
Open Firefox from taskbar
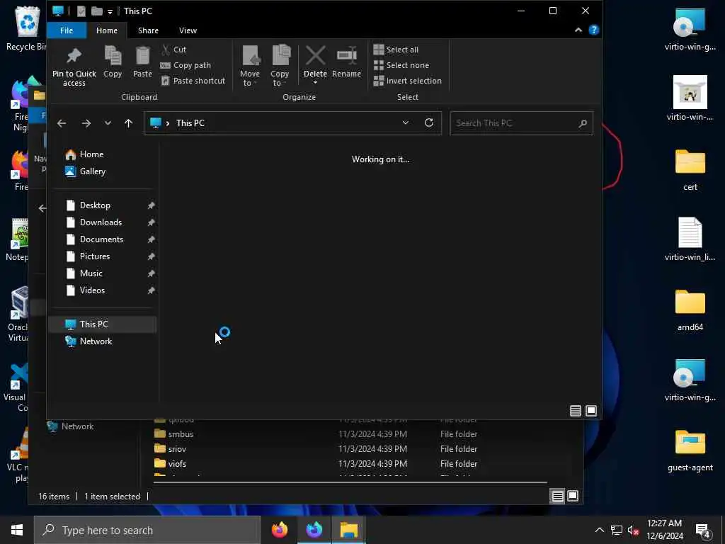tap(279, 530)
